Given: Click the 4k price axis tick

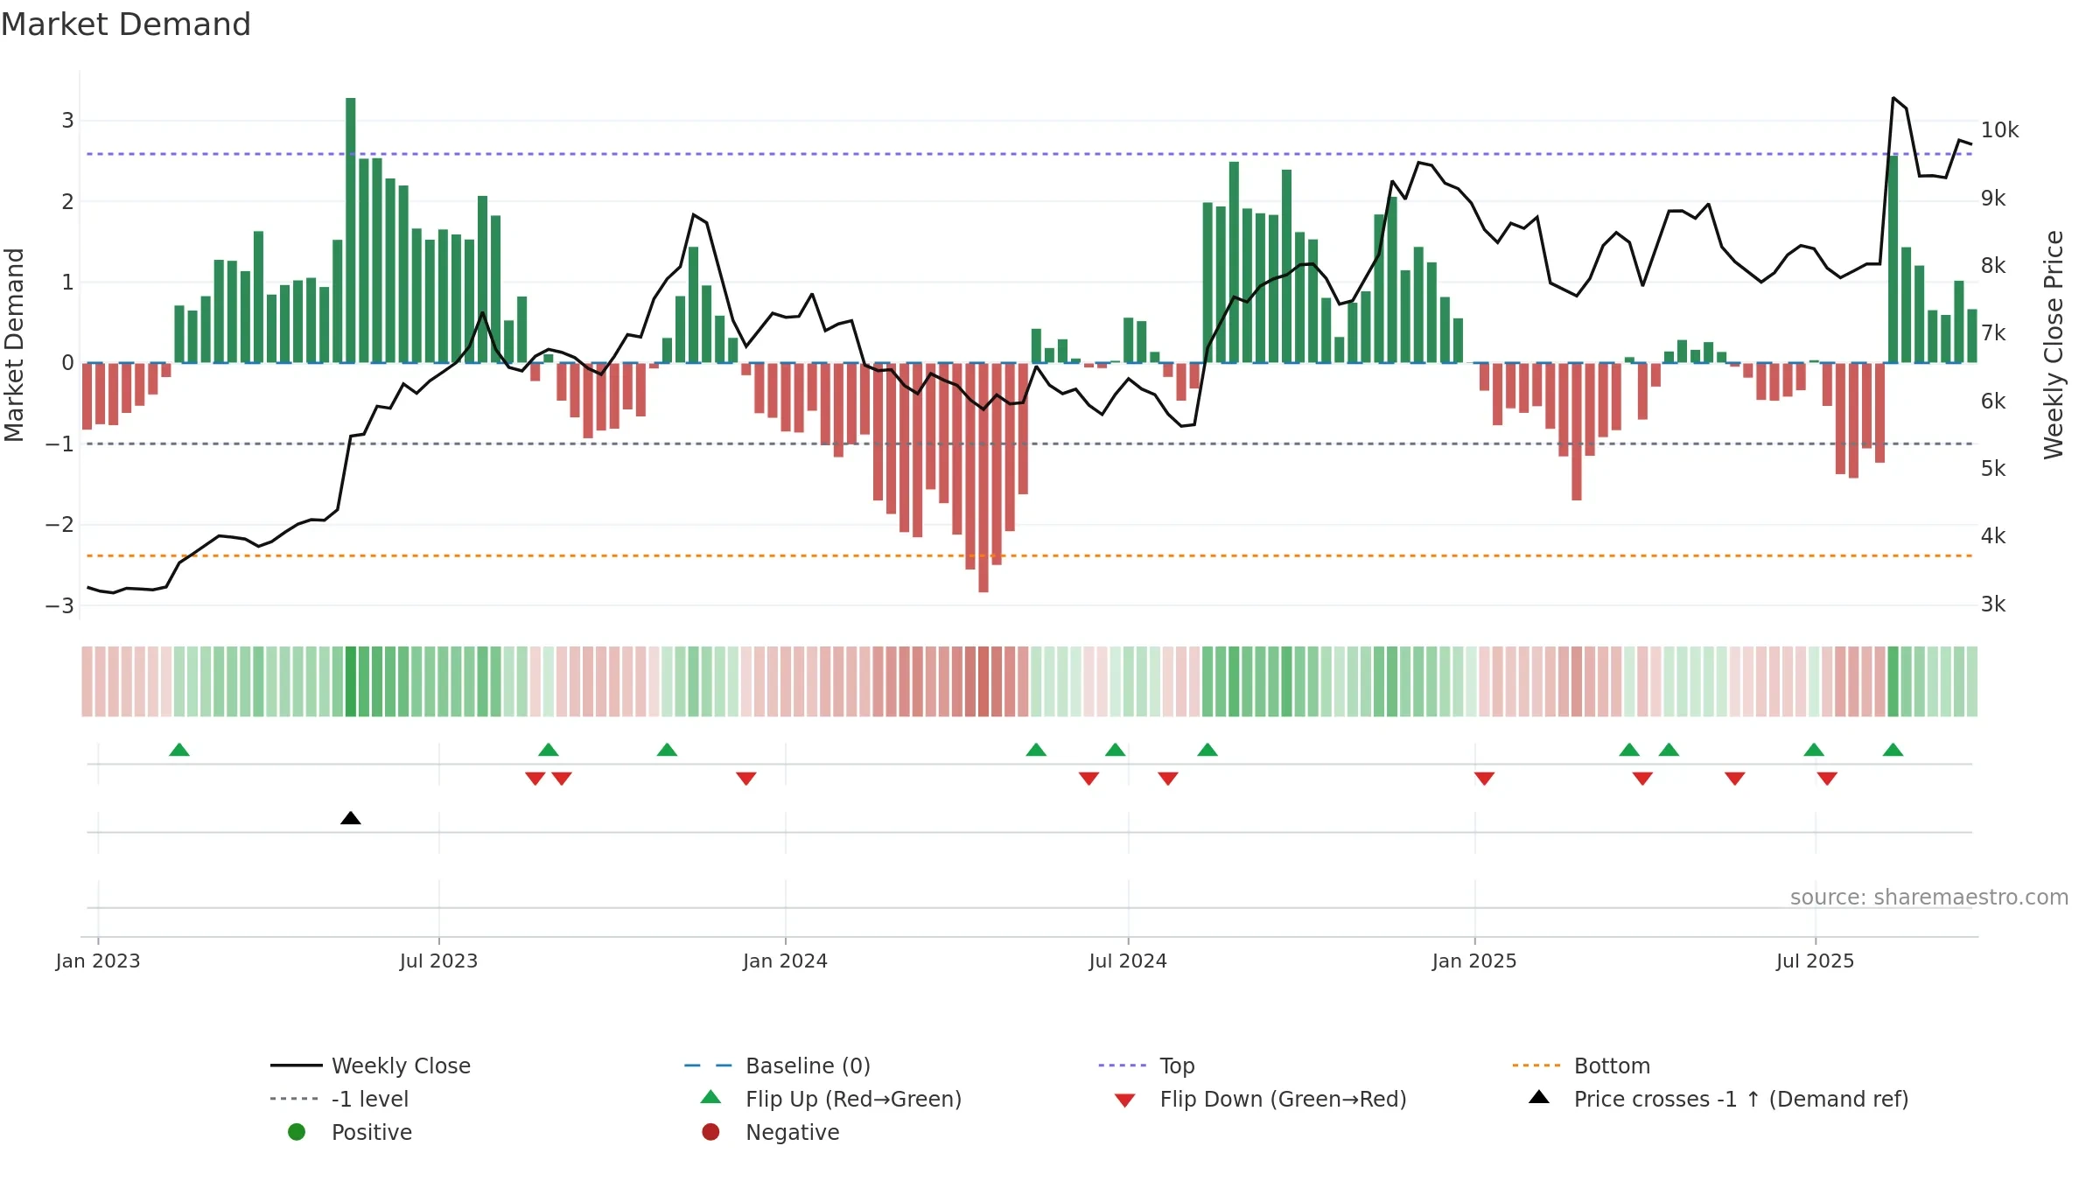Looking at the screenshot, I should pos(1993,536).
